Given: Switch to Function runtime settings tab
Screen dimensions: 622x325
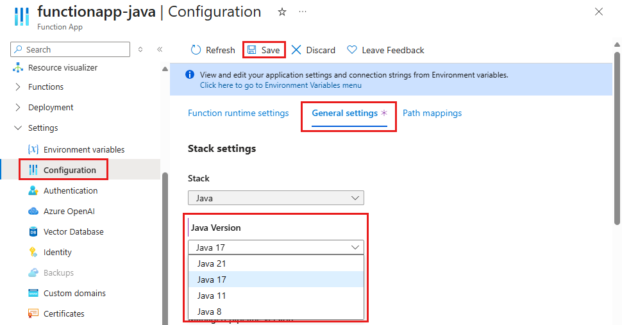Looking at the screenshot, I should point(238,113).
